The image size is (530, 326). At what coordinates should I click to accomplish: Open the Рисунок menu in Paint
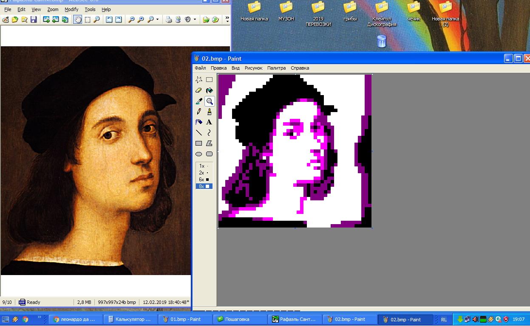click(253, 68)
